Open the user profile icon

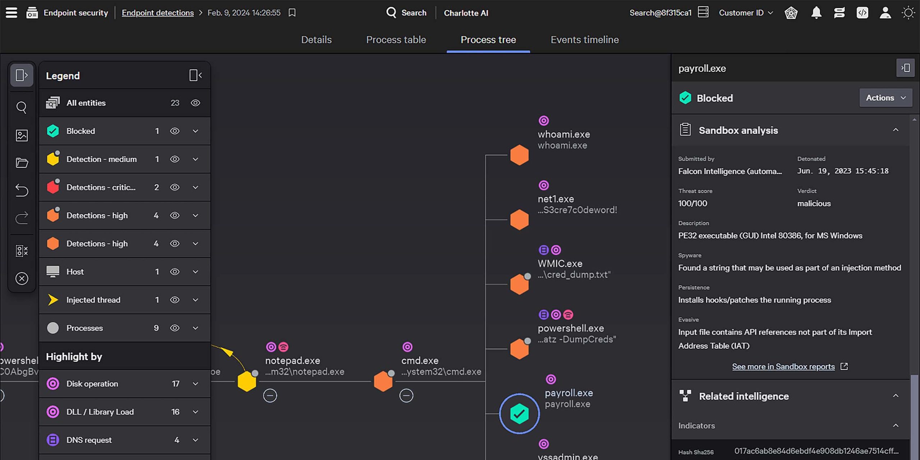(885, 13)
